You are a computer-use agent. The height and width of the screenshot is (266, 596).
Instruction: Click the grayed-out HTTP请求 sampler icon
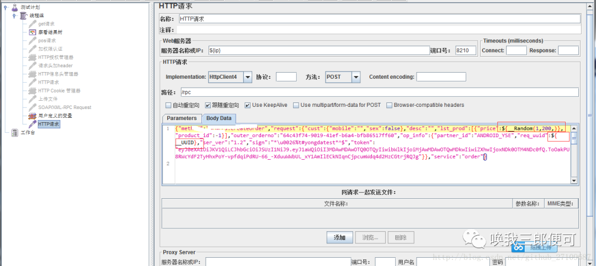(x=33, y=83)
